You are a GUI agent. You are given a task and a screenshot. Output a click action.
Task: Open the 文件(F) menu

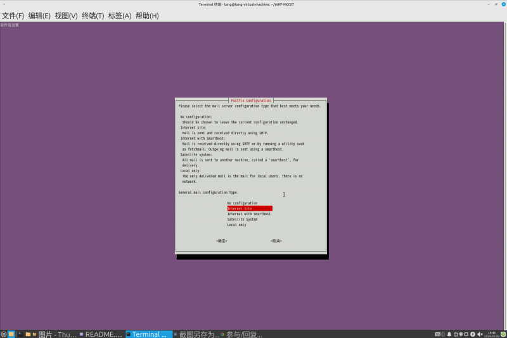13,15
